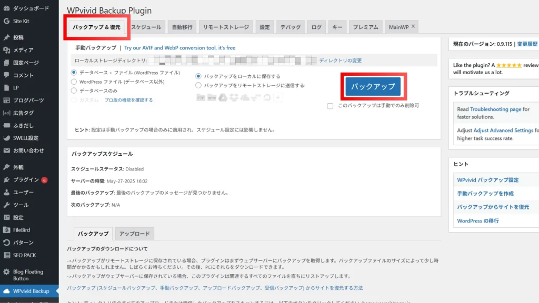Screen dimensions: 539x303
Task: Open the Troubleshooting page link
Action: coord(495,109)
